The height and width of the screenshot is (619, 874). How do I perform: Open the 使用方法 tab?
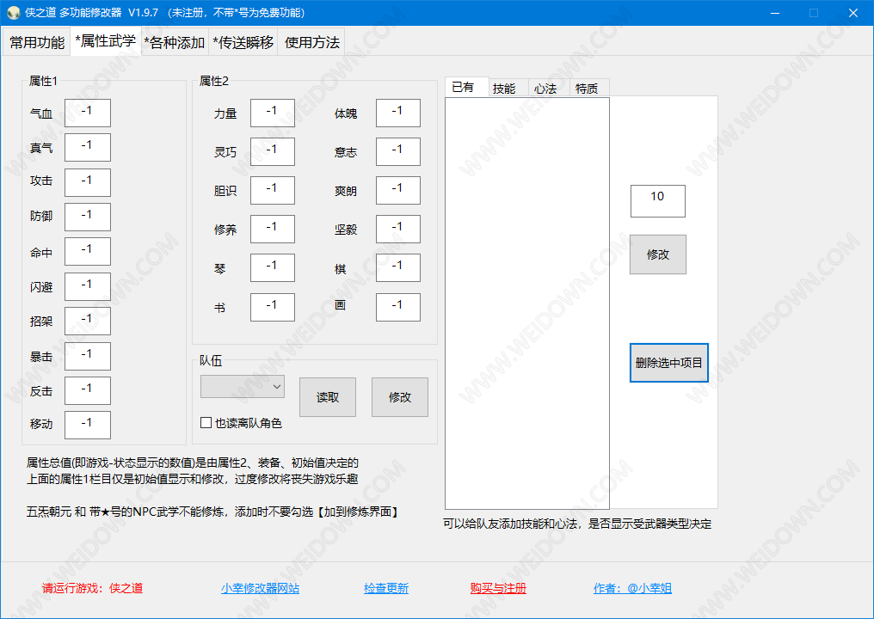coord(311,42)
